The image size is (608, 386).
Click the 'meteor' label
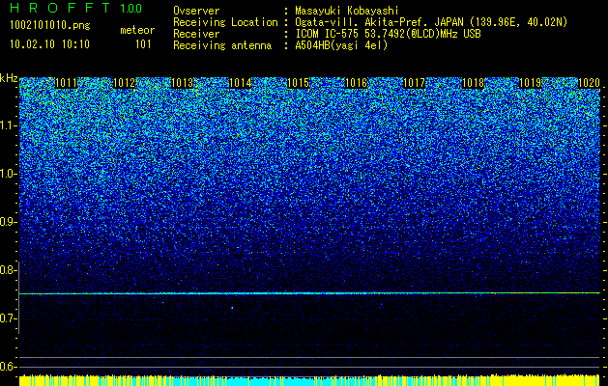pyautogui.click(x=137, y=30)
